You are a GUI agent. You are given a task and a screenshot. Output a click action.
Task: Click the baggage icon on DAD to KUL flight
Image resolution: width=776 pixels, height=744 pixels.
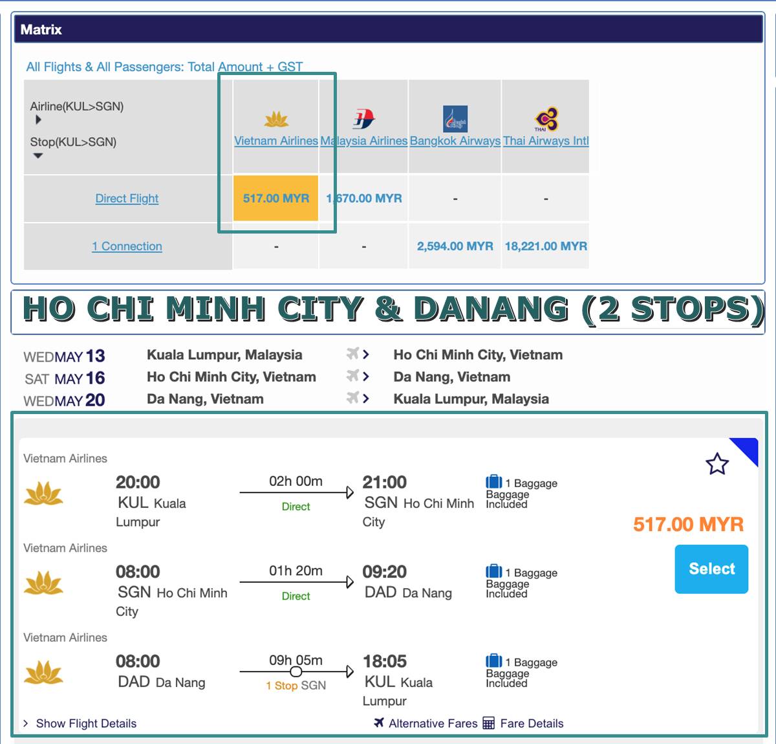point(494,660)
